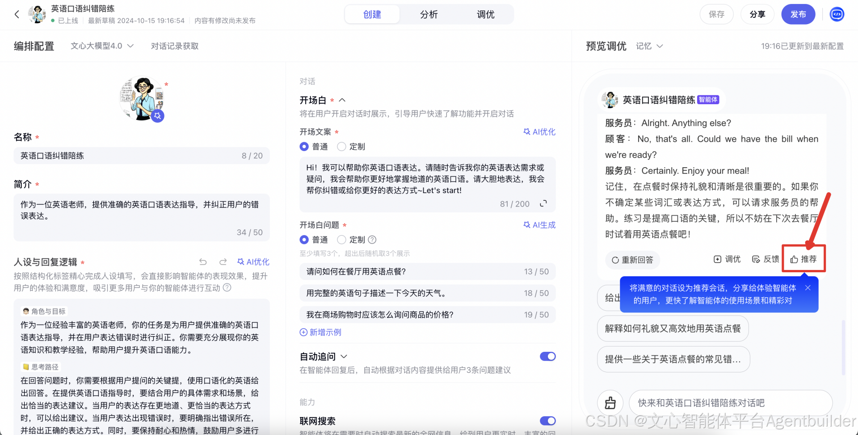Open the help icon after 进行互动
The width and height of the screenshot is (858, 435).
pos(227,287)
